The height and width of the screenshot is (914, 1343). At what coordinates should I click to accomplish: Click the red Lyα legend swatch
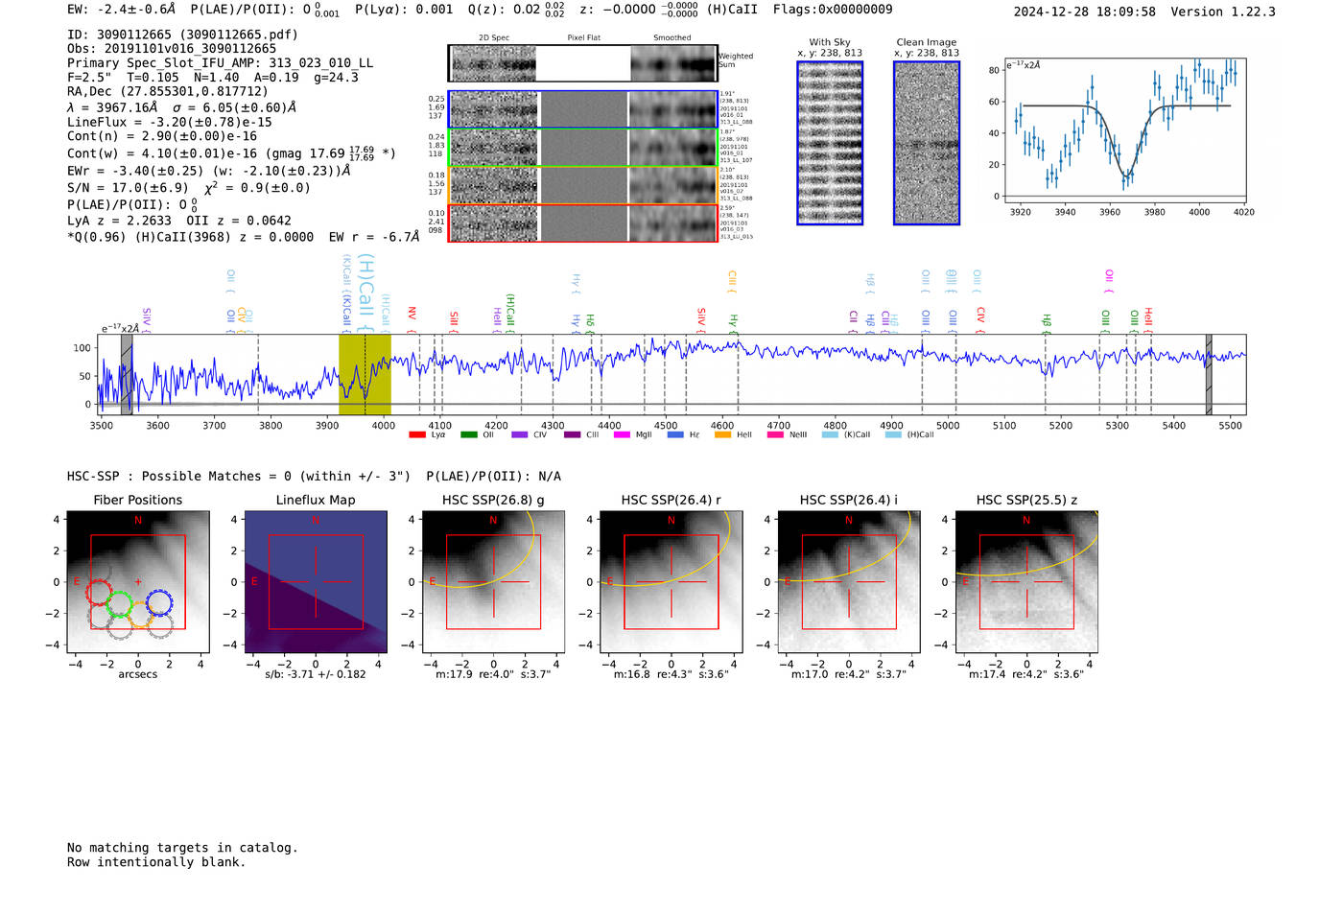click(417, 434)
